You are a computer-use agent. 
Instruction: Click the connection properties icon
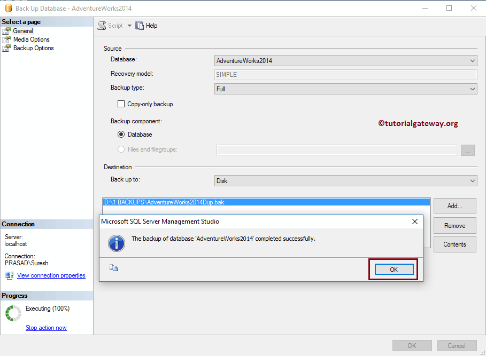pyautogui.click(x=9, y=275)
